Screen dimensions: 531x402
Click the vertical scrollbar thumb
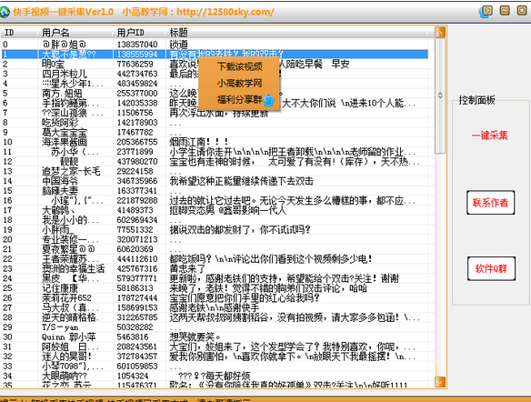pos(440,95)
